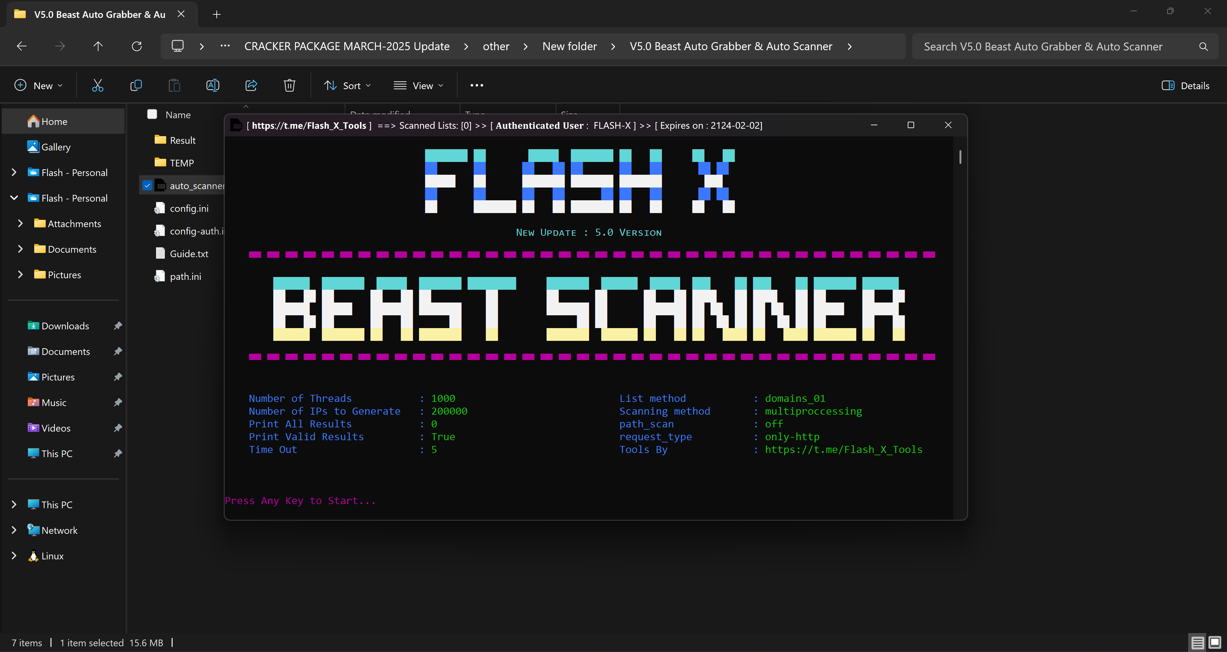Cut the selected auto_scanner file
The width and height of the screenshot is (1227, 652).
pos(97,85)
